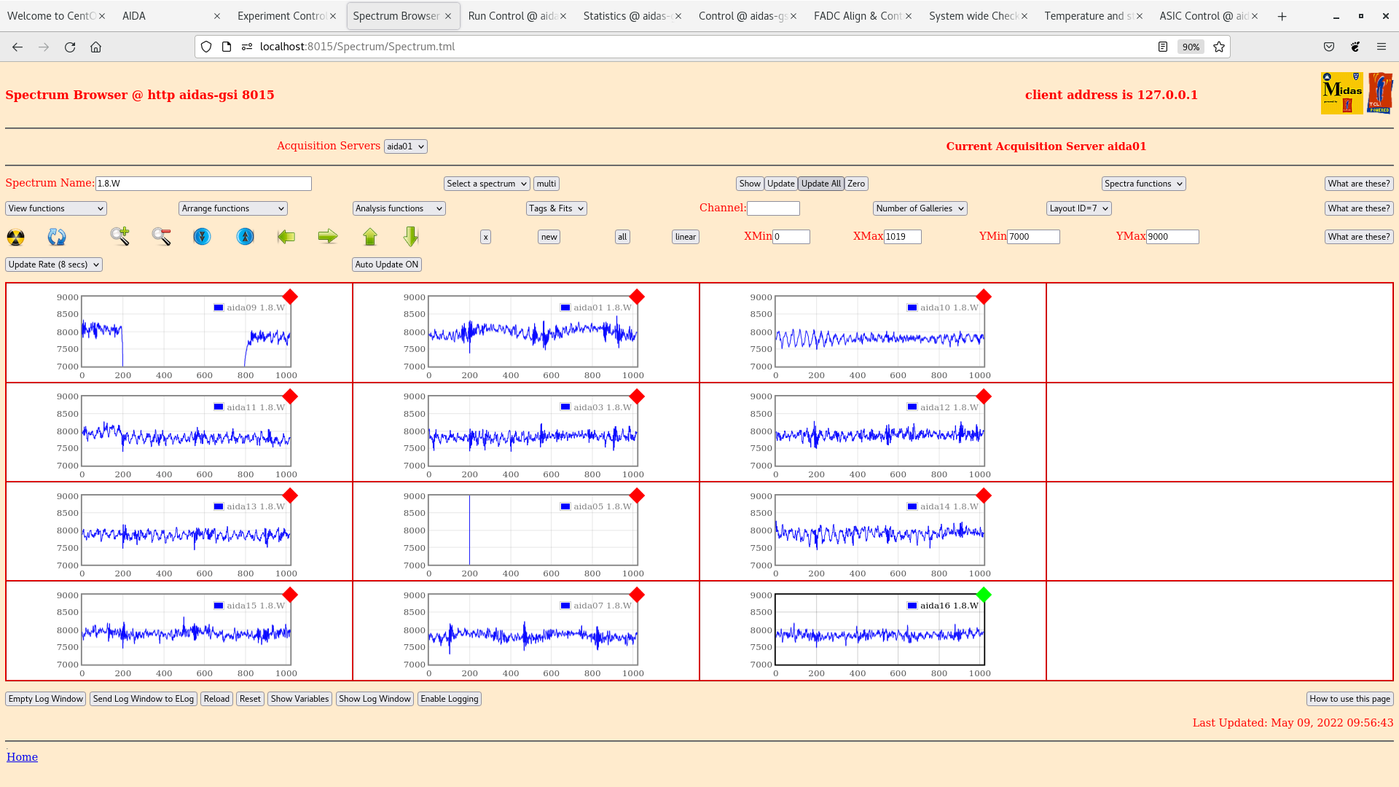Click the green left arrow icon
1399x787 pixels.
(286, 237)
